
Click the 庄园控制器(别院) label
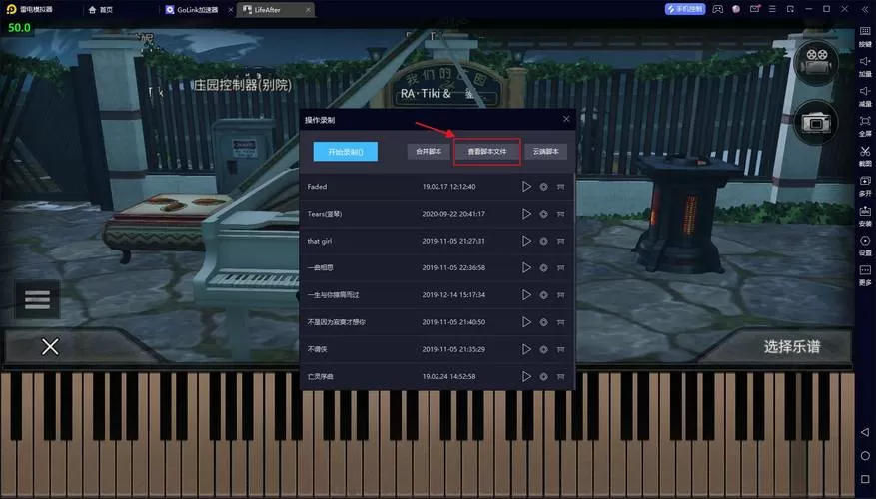click(x=243, y=85)
